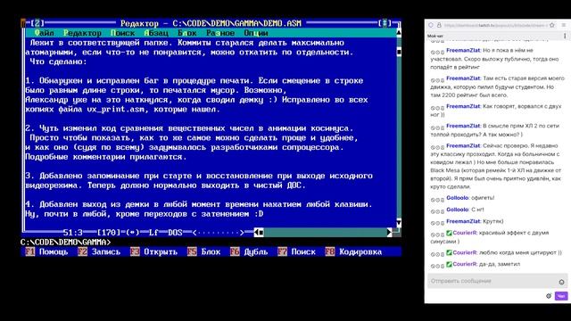Click F7 Поиск in the function key bar
Viewport: 571px width, 321px height.
(296, 251)
